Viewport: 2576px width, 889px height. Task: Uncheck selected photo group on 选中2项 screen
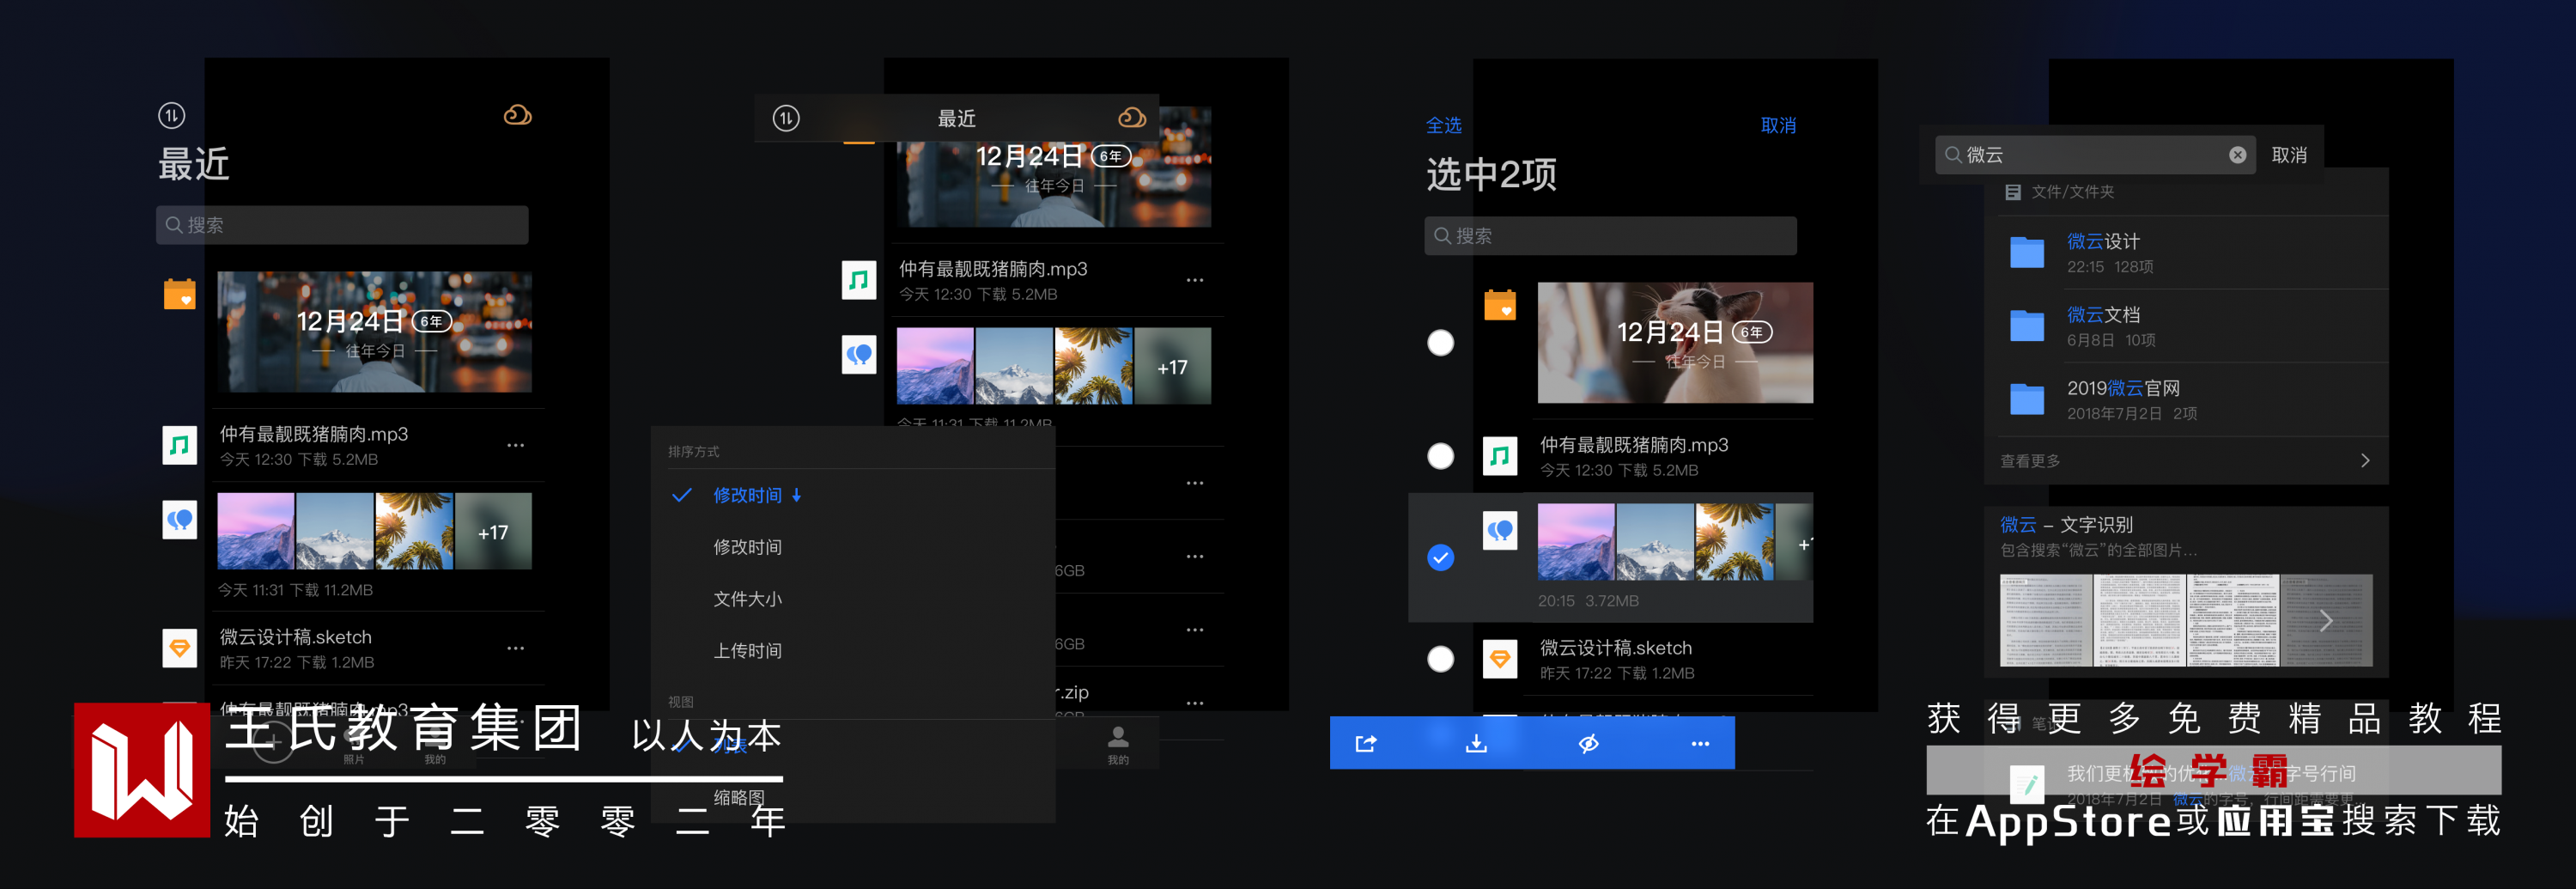tap(1440, 557)
